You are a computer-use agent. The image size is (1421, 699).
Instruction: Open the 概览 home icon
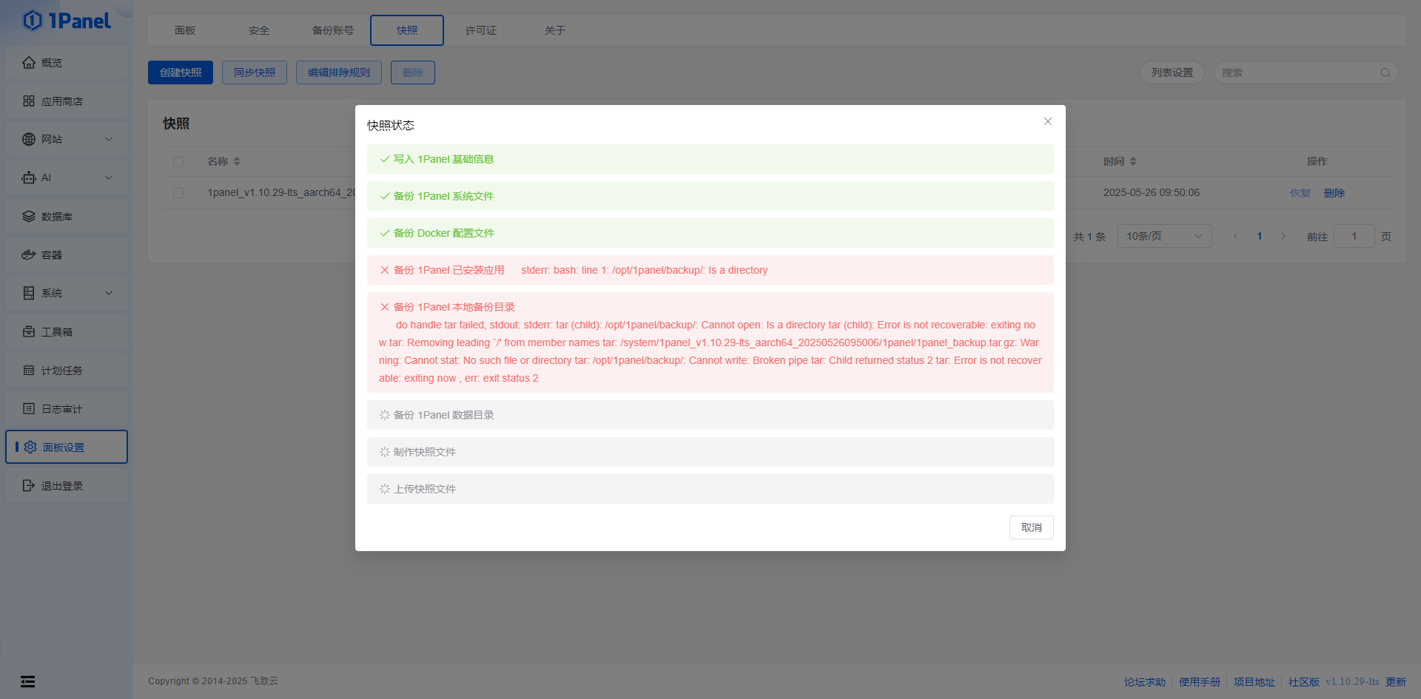click(x=29, y=63)
